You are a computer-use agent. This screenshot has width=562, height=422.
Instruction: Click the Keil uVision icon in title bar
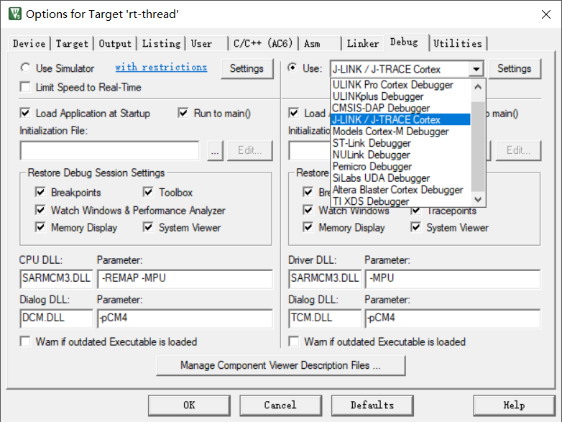click(x=14, y=14)
